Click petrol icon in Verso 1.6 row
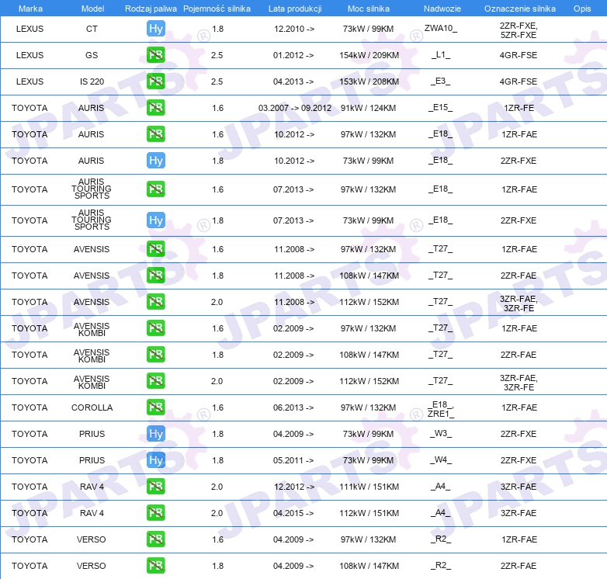The height and width of the screenshot is (579, 607). click(x=156, y=539)
